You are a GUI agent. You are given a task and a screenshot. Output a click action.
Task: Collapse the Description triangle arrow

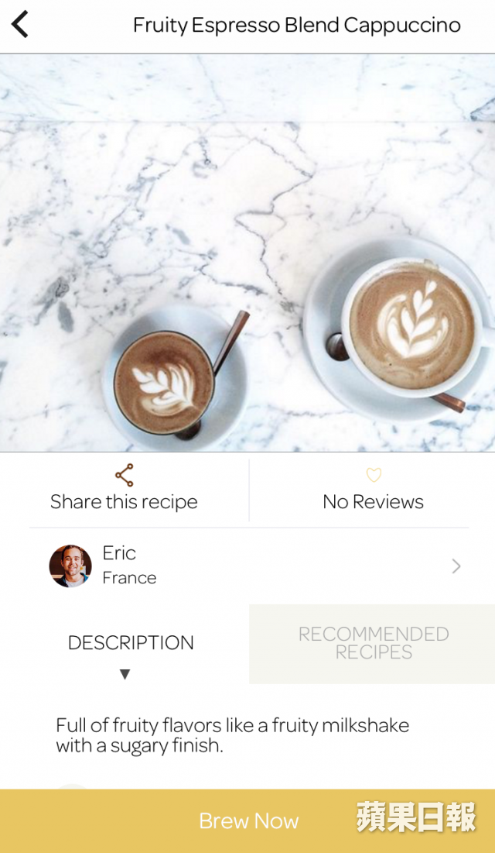[125, 675]
